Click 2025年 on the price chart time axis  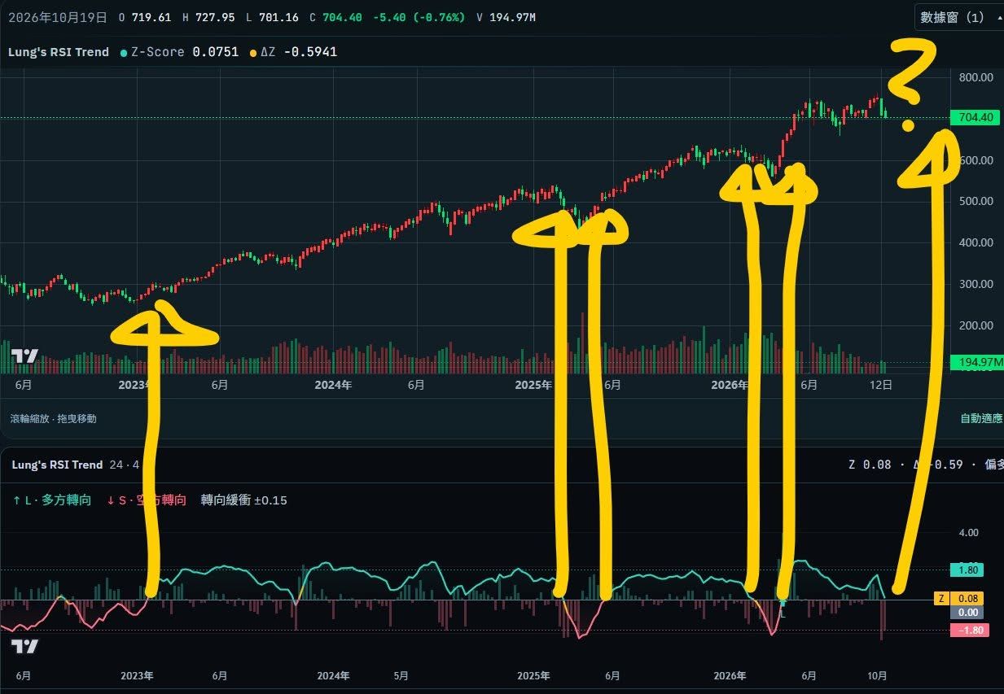tap(533, 385)
